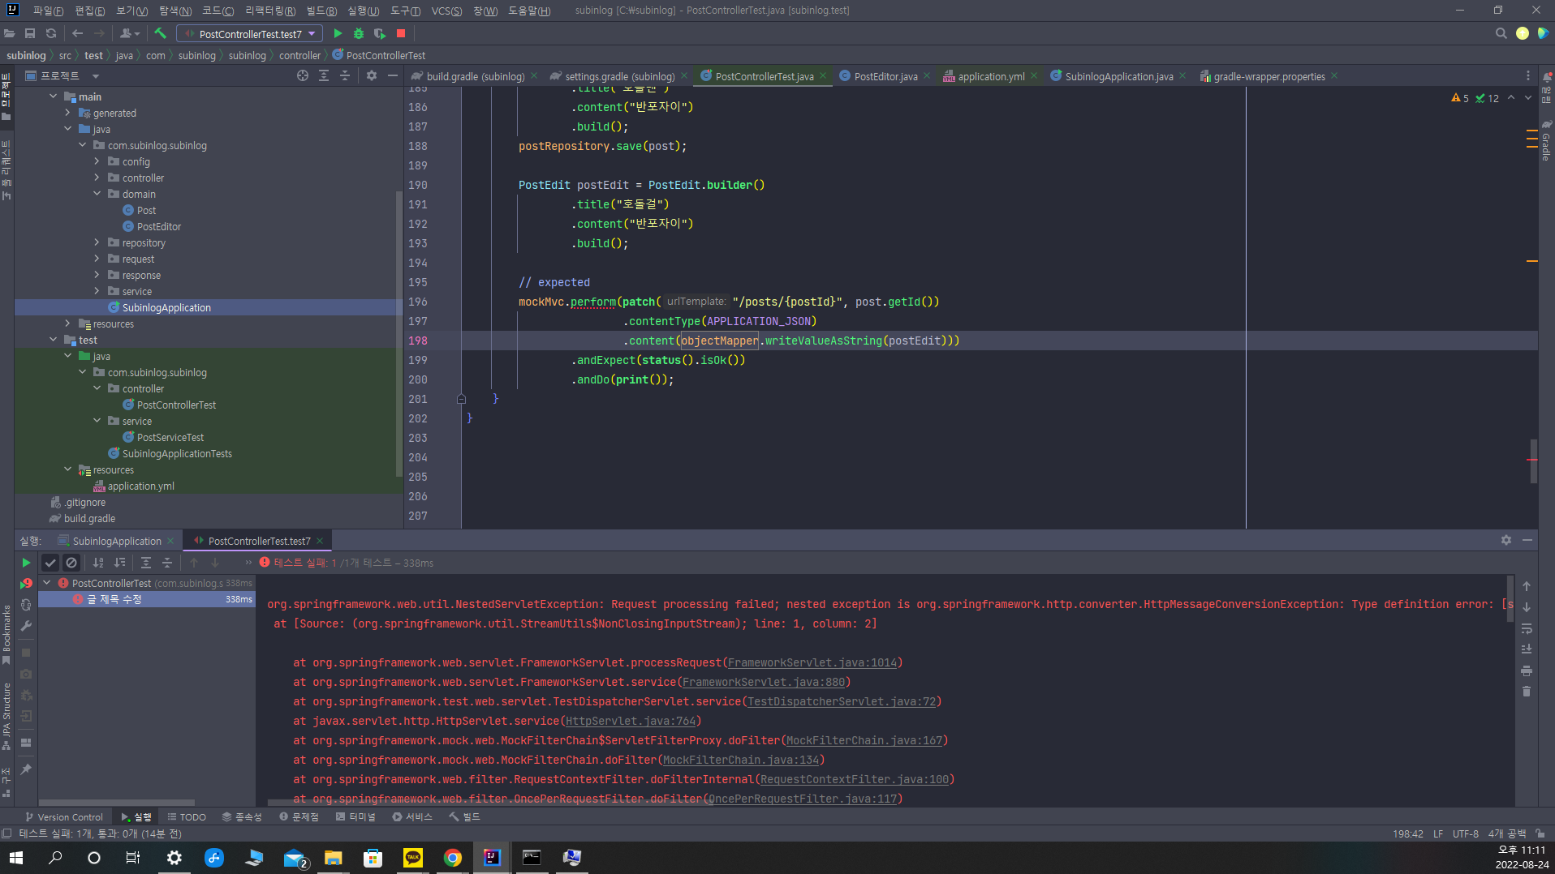Open Project view mode dropdown

click(96, 76)
